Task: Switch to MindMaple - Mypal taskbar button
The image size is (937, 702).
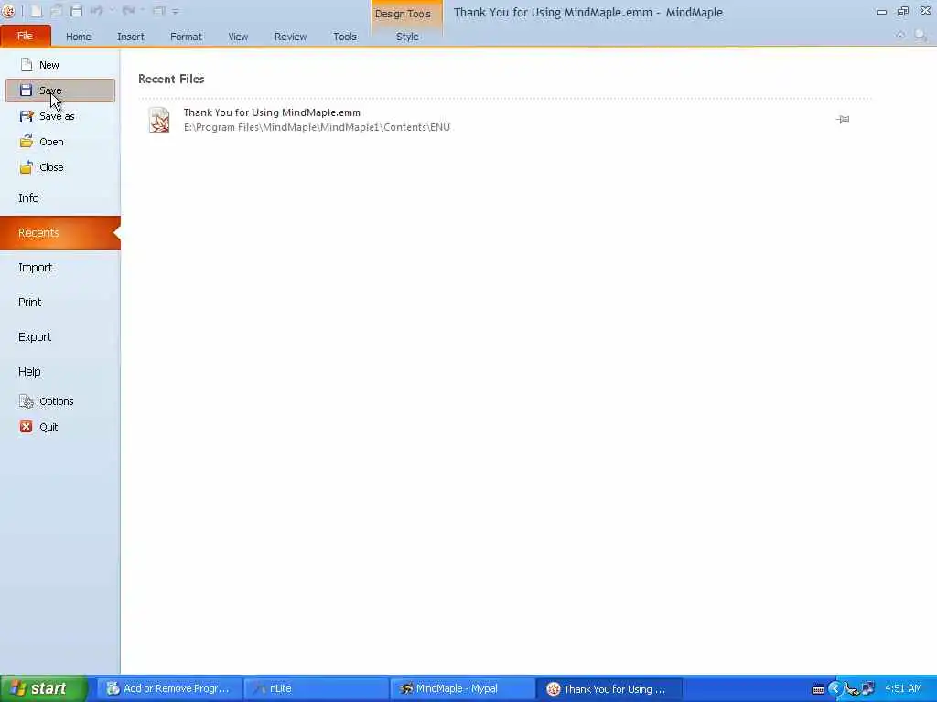Action: (462, 688)
